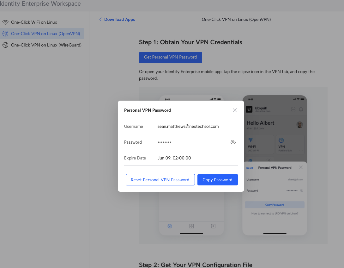Image resolution: width=344 pixels, height=268 pixels.
Task: Click the expire date Jun 09, 02:00:00
Action: [x=174, y=158]
